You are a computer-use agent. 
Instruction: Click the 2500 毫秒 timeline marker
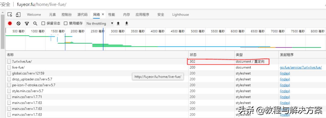point(97,31)
